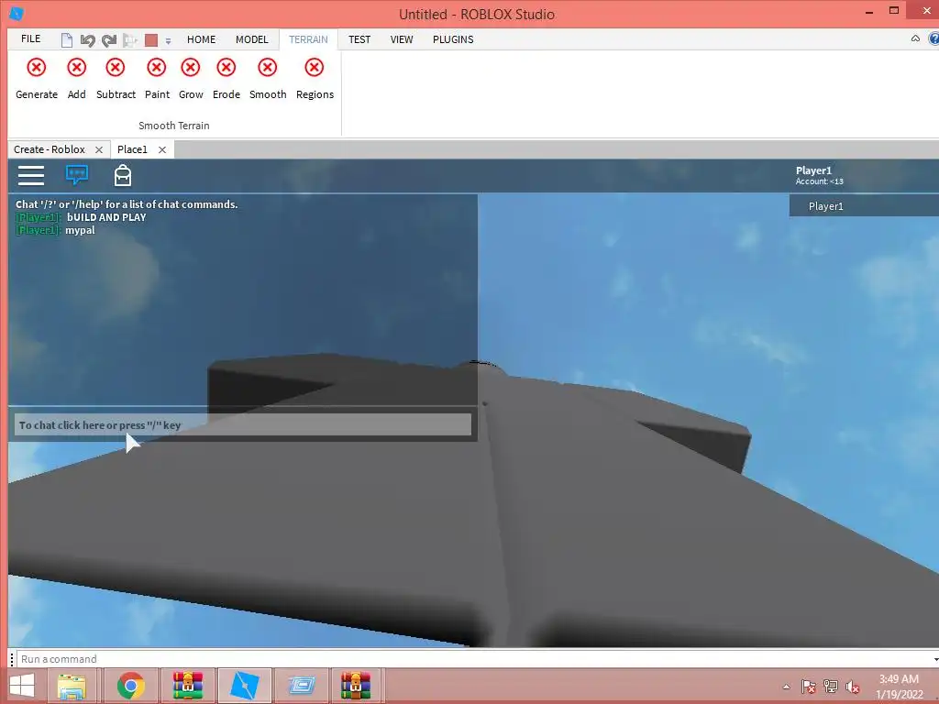The image size is (939, 704).
Task: Click the 'BUILD AND PLAY' chat message
Action: click(x=106, y=217)
